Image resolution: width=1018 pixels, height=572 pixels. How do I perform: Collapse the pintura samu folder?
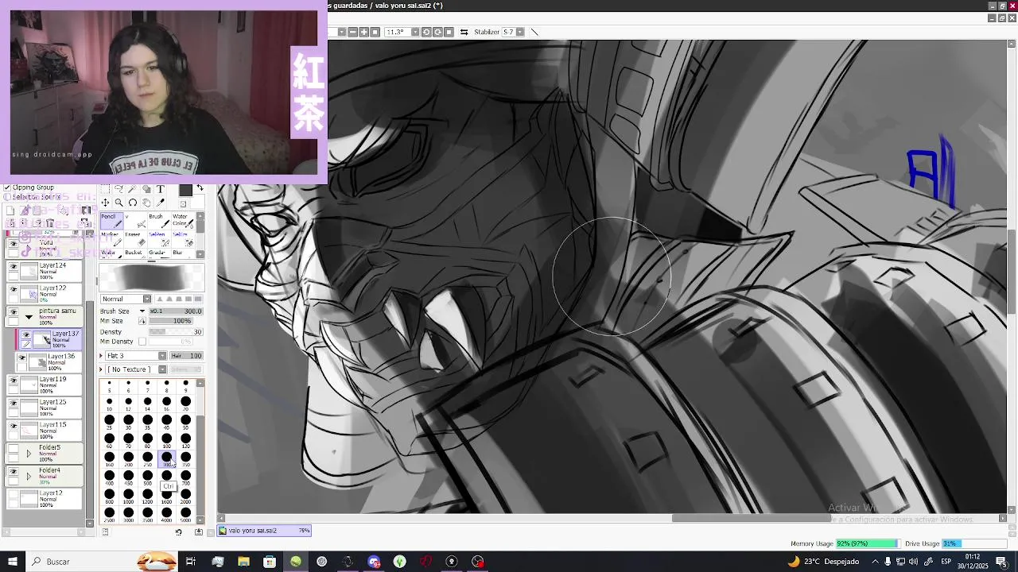(29, 317)
